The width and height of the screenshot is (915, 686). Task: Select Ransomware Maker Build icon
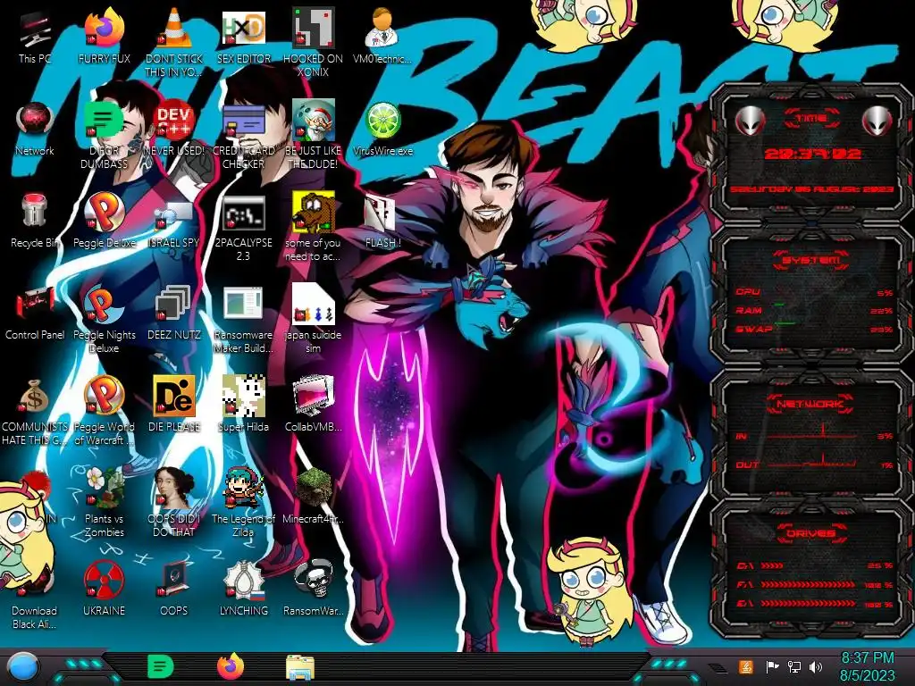(x=244, y=304)
